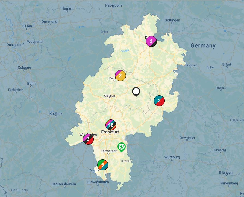Viewport: 244px width, 197px height.
Task: Click the Würzburg city label
Action: point(172,157)
